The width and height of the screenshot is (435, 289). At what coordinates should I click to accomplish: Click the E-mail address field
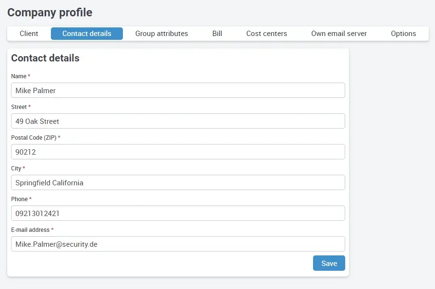click(x=178, y=244)
